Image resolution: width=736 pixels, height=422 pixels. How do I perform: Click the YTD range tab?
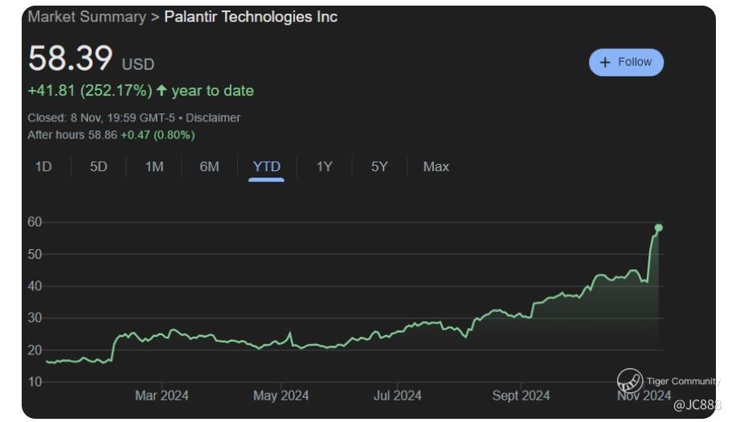[x=267, y=167]
